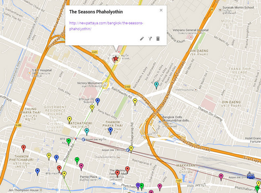This screenshot has width=261, height=193.
Task: Click the yellow pin near Rang Nam Alley
Action: (92, 108)
